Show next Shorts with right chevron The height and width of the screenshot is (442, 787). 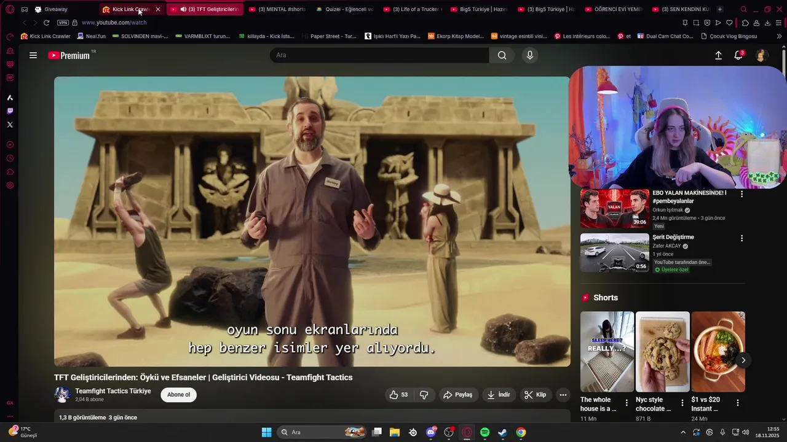(743, 360)
